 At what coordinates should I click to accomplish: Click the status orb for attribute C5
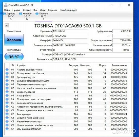[7, 121]
